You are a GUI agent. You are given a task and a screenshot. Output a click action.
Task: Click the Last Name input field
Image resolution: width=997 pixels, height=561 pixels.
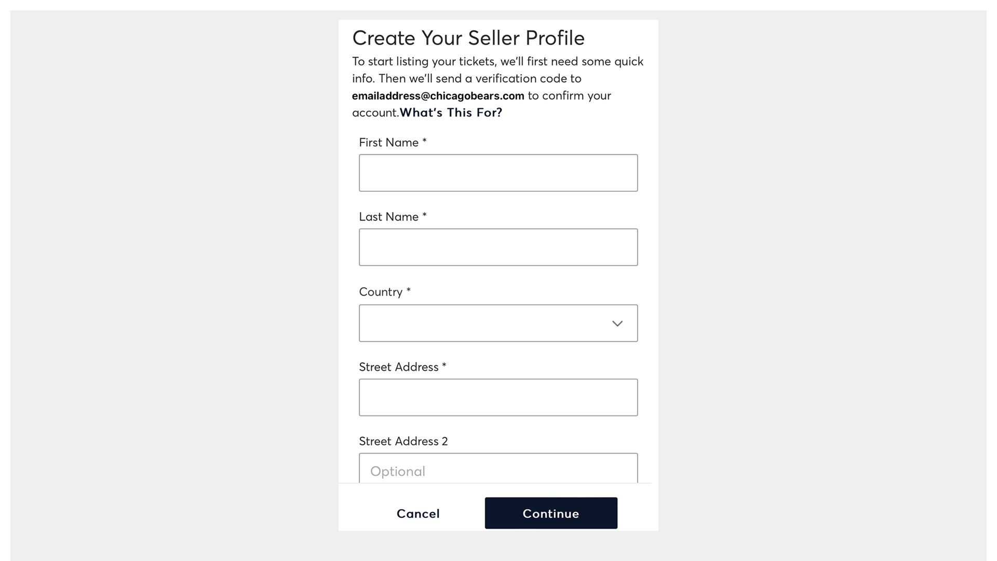tap(498, 247)
